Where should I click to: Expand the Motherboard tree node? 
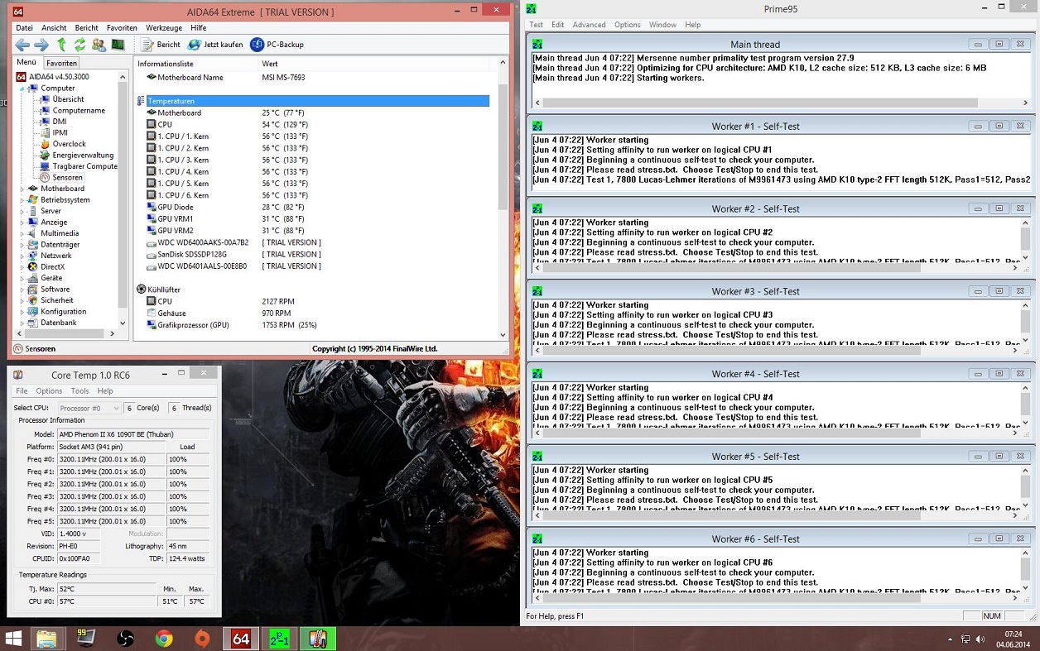pyautogui.click(x=23, y=189)
